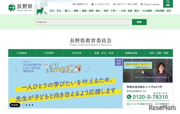Screen dimensions: 180x114
Task: Open the 健康・医療・福祉 menu
Action: [91, 11]
